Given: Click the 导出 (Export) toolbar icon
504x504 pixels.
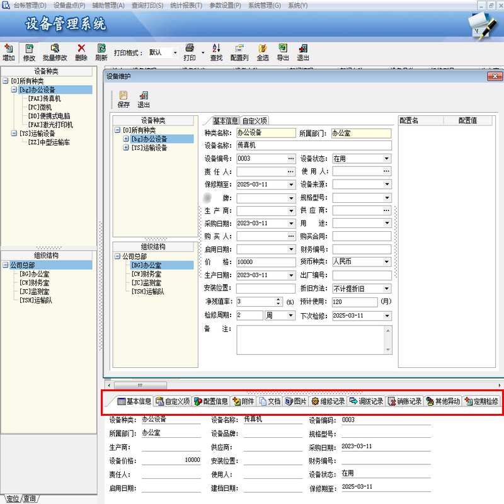Looking at the screenshot, I should click(283, 52).
